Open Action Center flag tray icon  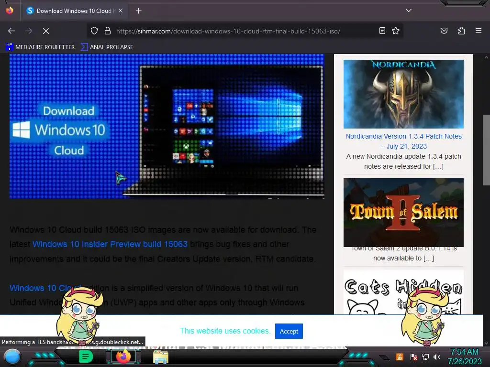click(414, 356)
